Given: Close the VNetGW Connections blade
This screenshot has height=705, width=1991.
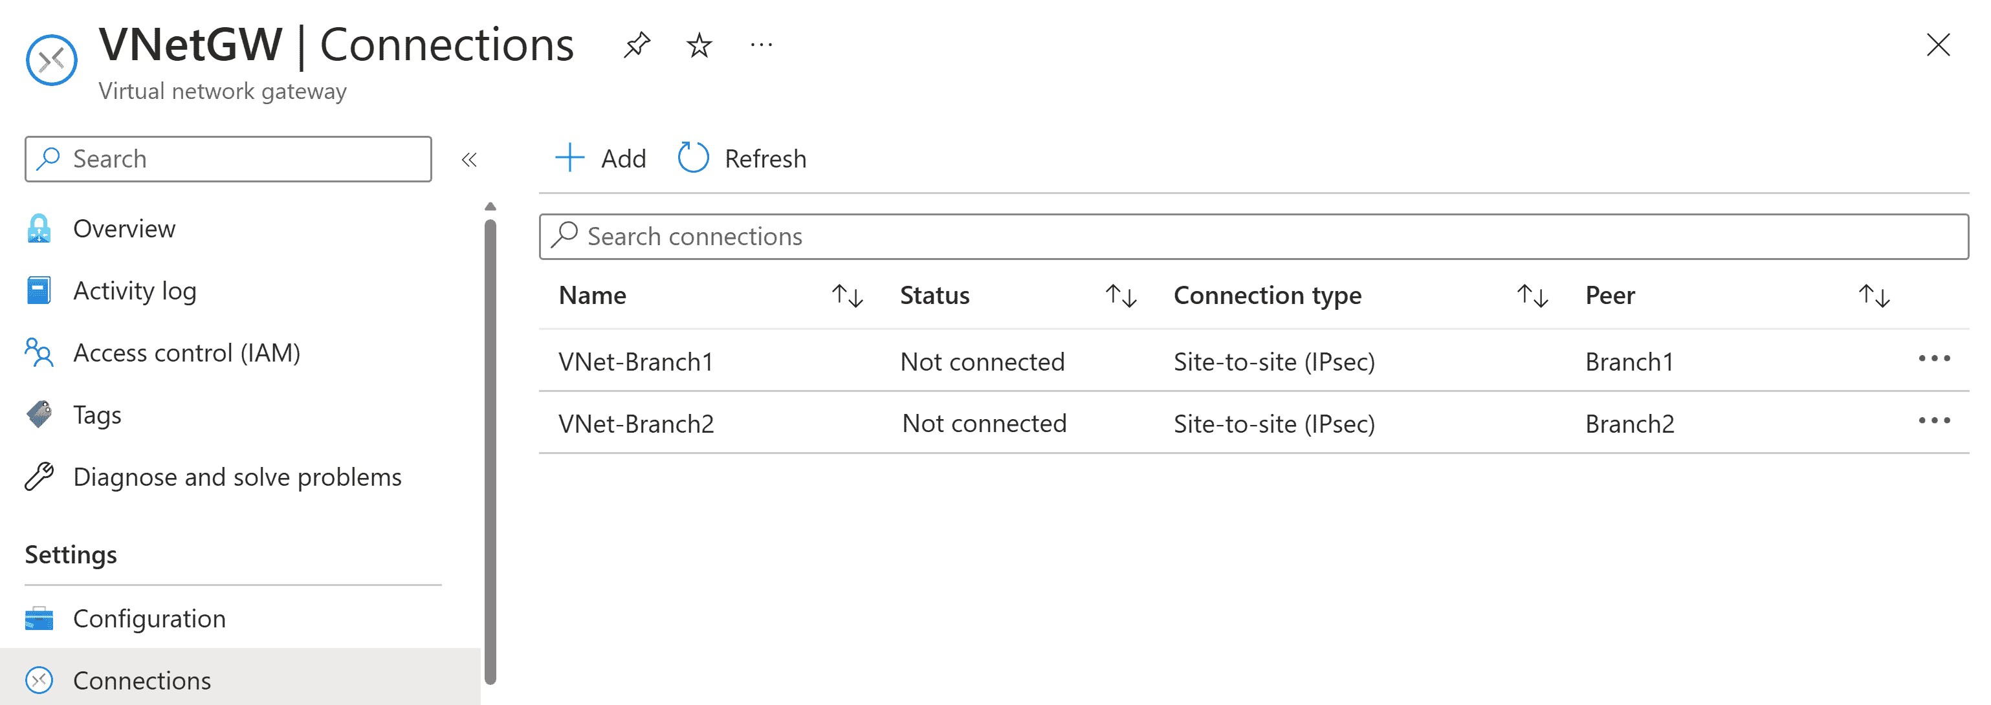Looking at the screenshot, I should point(1938,45).
